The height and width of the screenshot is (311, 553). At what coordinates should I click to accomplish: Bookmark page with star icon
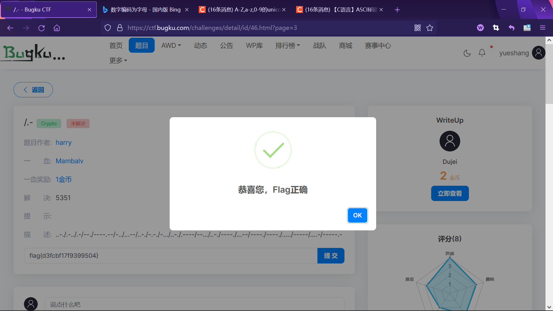(x=430, y=28)
